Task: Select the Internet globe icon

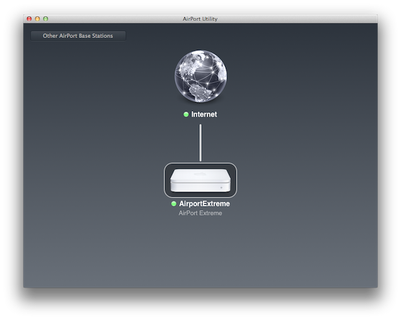Action: [200, 76]
